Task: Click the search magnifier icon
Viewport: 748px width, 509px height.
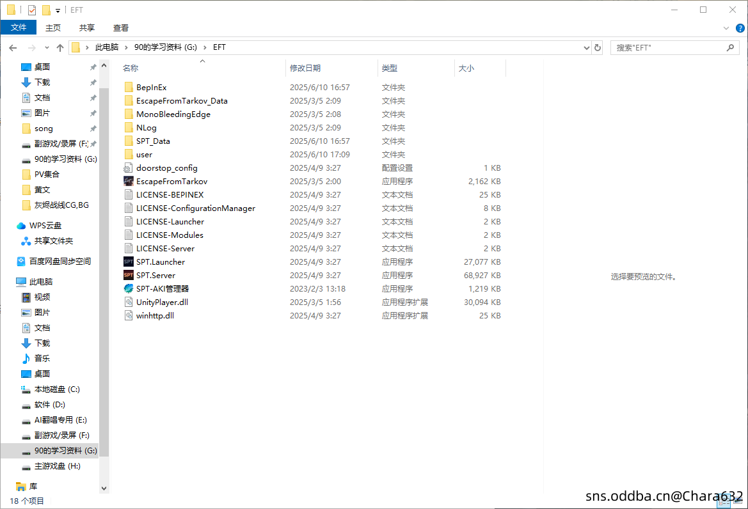Action: 730,48
